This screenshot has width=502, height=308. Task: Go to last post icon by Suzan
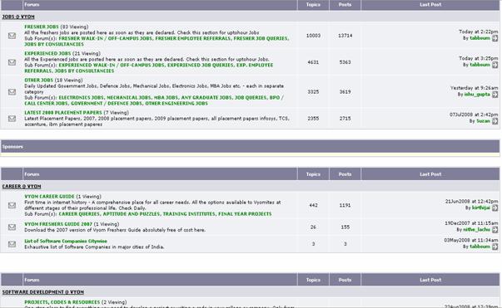pyautogui.click(x=495, y=121)
